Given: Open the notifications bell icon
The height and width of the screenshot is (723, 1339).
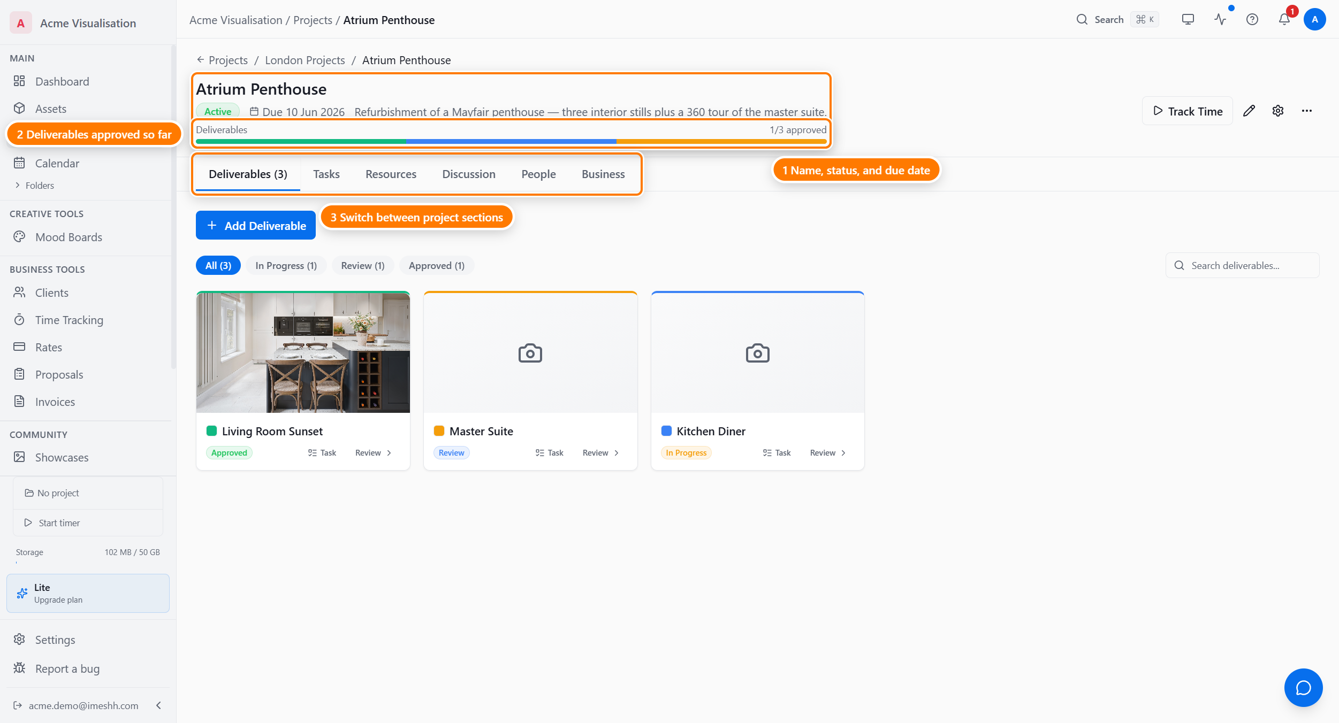Looking at the screenshot, I should tap(1284, 20).
